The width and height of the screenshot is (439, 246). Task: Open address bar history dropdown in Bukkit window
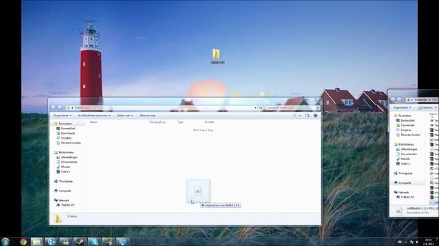tap(255, 108)
